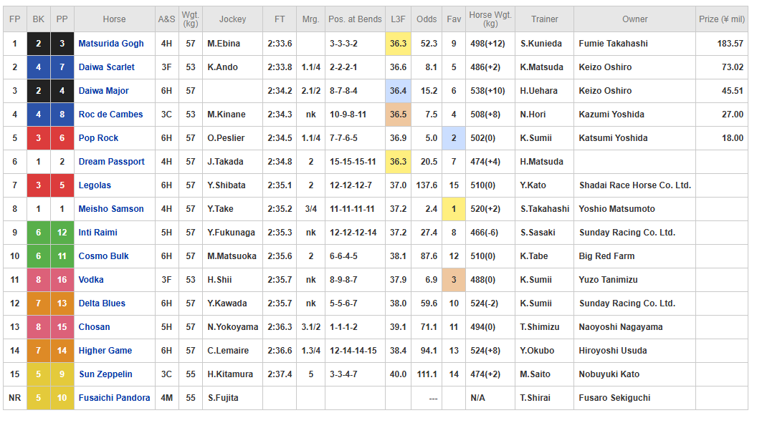Click owner Yoshio Matsumoto cell
Viewport: 757px width, 423px height.
[x=635, y=208]
